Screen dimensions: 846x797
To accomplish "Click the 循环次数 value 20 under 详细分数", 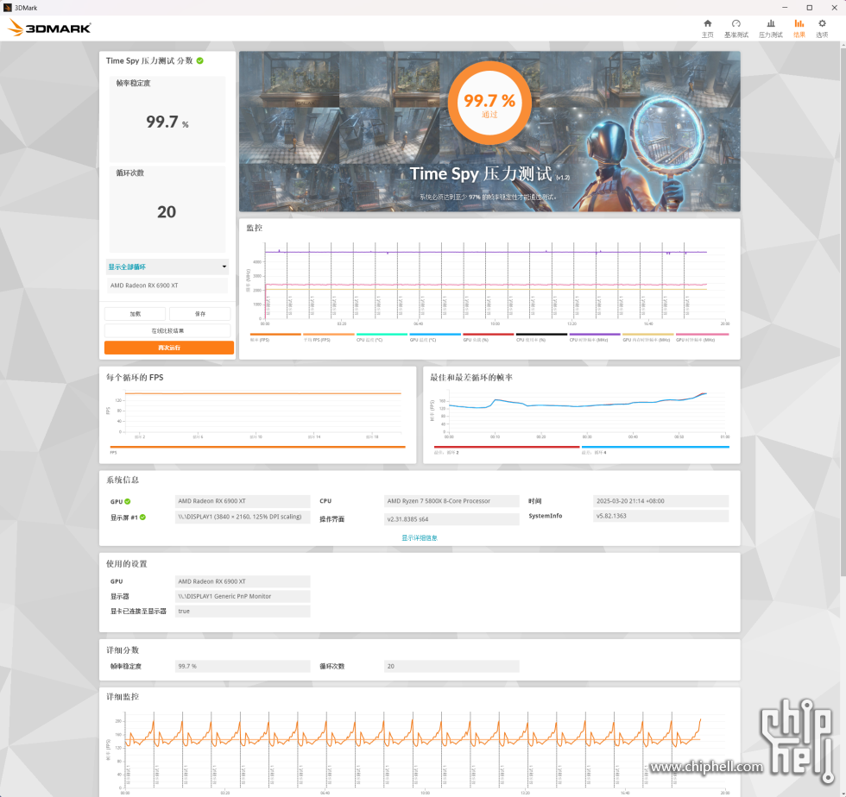I will tap(451, 667).
